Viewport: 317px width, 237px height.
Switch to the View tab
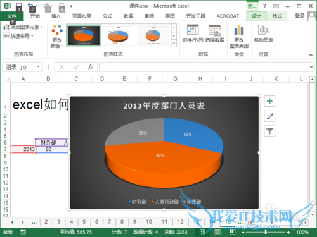170,16
